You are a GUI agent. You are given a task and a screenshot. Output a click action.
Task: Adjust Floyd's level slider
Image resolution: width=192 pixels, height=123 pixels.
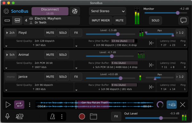click(x=111, y=34)
